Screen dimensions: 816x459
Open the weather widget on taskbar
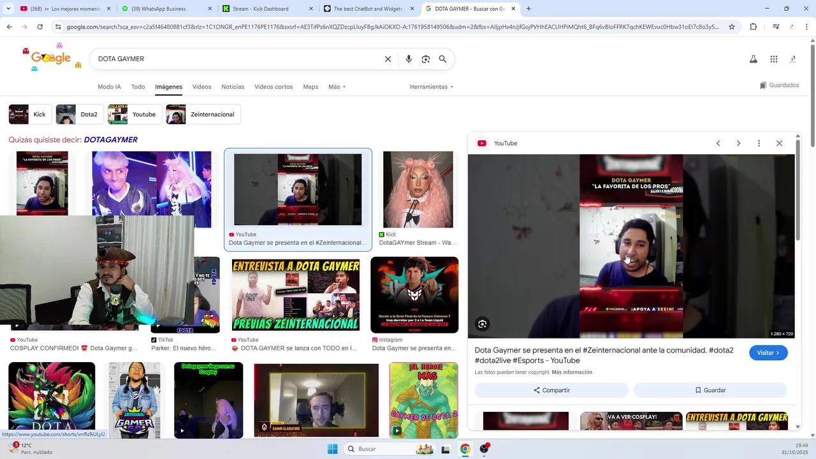click(31, 449)
